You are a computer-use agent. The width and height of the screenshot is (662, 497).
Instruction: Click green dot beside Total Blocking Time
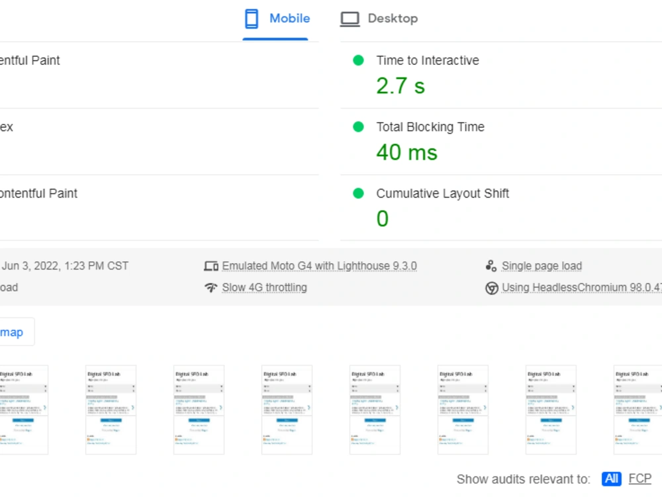358,127
